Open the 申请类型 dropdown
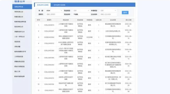 [x=108, y=11]
